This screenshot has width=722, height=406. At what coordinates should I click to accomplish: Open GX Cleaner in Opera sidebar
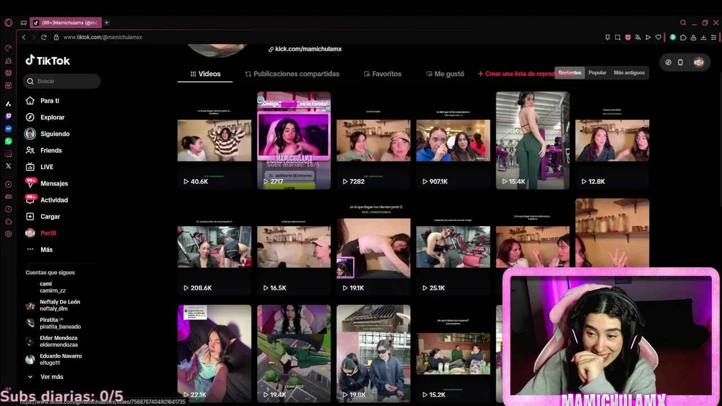[x=8, y=61]
